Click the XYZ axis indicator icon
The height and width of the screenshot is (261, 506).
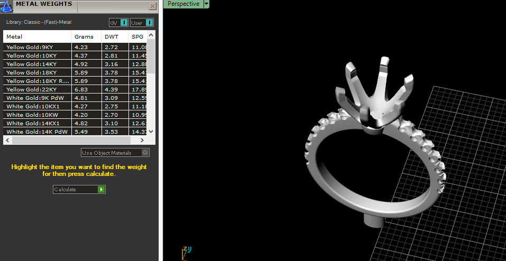pos(187,253)
